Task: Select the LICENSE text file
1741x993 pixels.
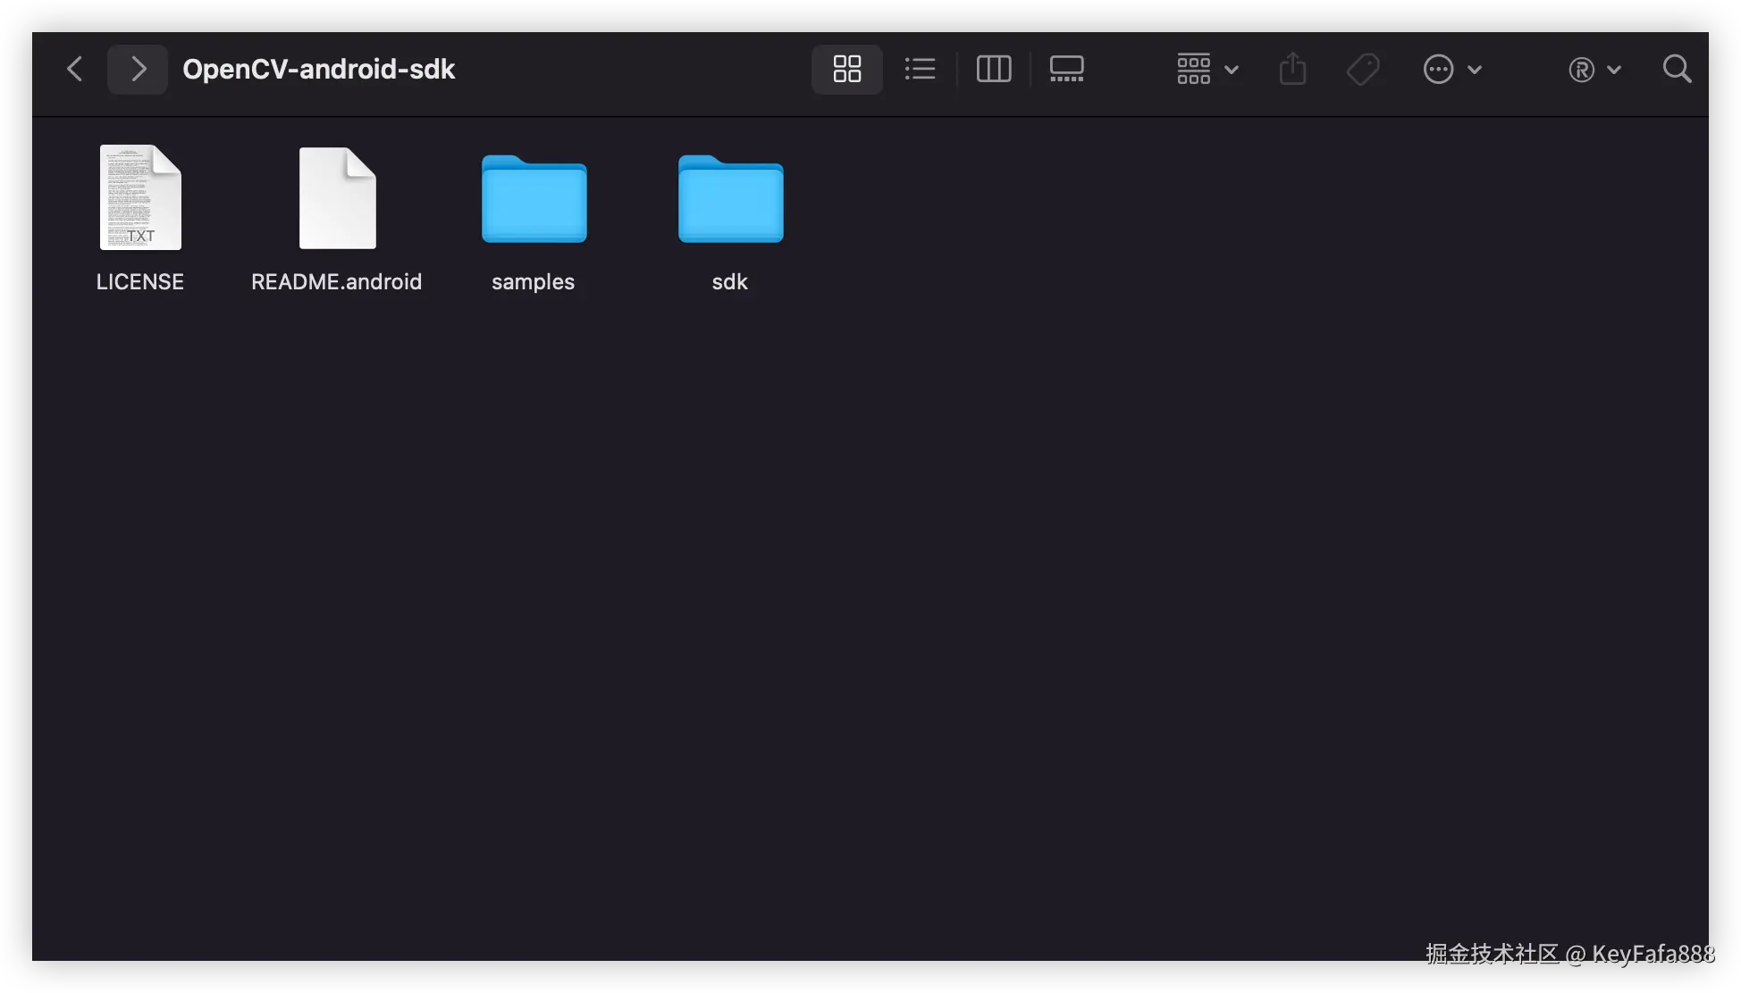Action: tap(140, 198)
